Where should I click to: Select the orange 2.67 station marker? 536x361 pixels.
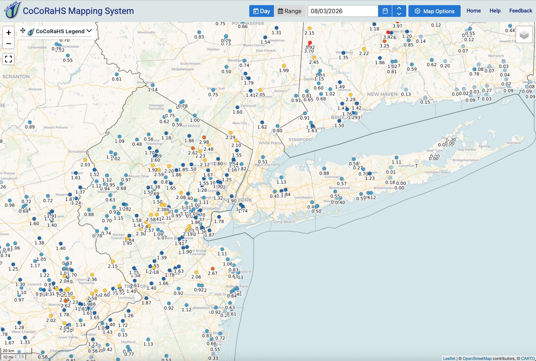(x=212, y=269)
